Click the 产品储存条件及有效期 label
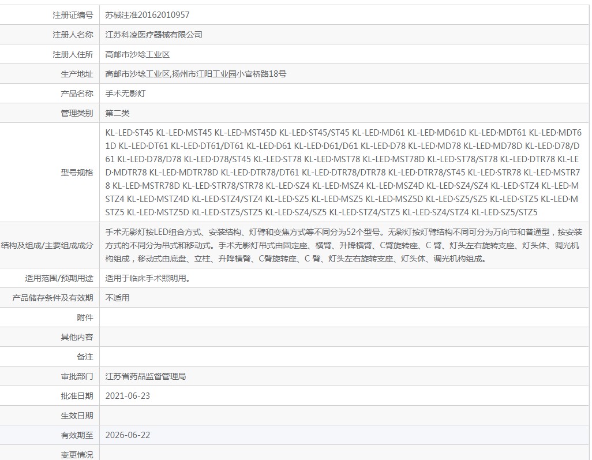Image resolution: width=592 pixels, height=460 pixels. click(53, 298)
